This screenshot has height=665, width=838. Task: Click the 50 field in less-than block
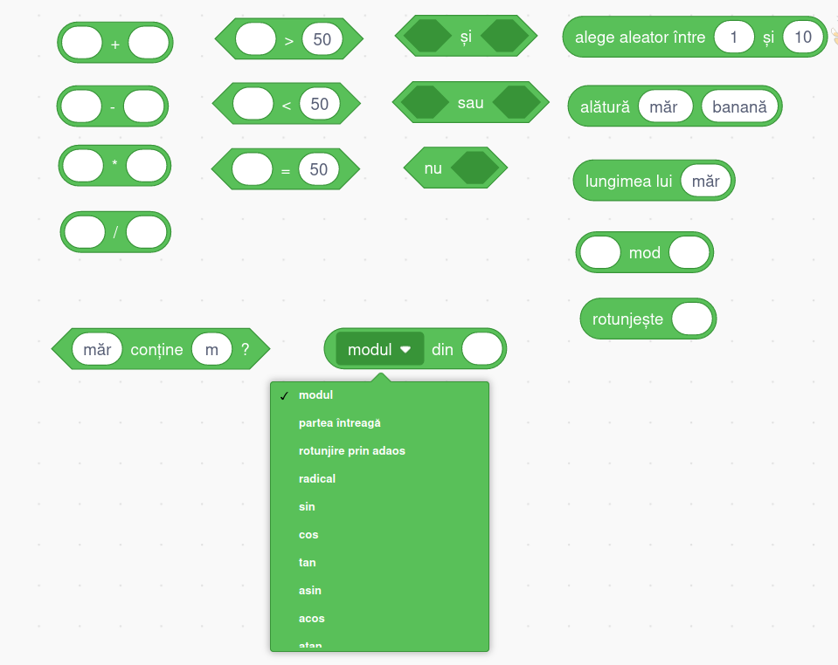[319, 104]
